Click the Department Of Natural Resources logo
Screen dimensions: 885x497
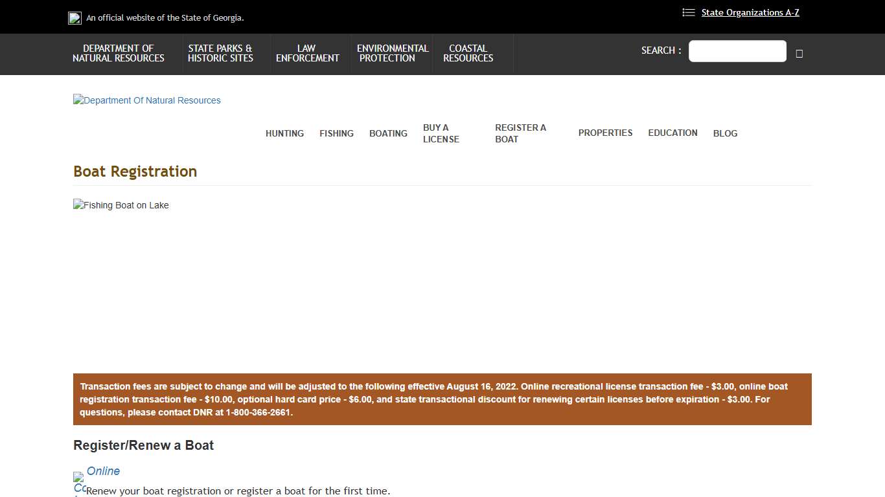[x=147, y=100]
